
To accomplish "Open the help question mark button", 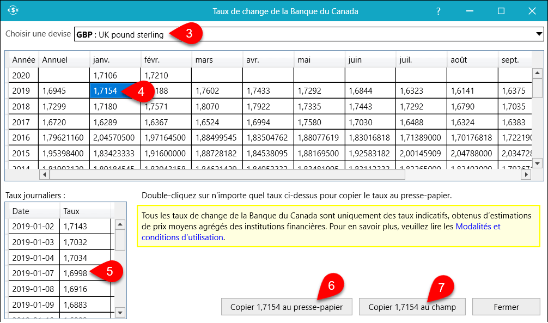I will click(439, 11).
